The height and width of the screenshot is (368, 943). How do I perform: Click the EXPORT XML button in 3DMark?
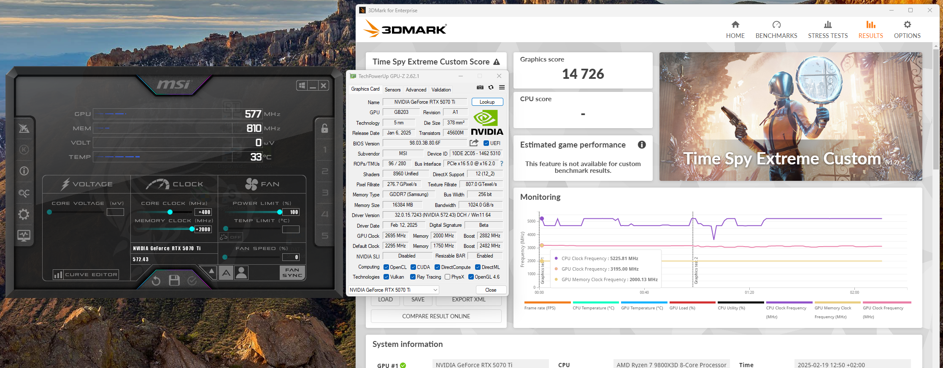coord(468,300)
